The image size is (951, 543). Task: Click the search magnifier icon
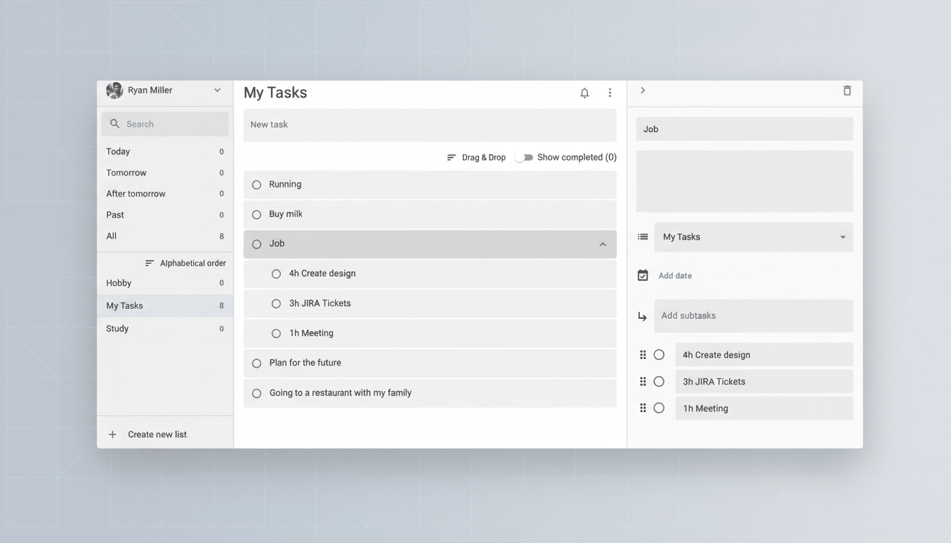pos(115,124)
